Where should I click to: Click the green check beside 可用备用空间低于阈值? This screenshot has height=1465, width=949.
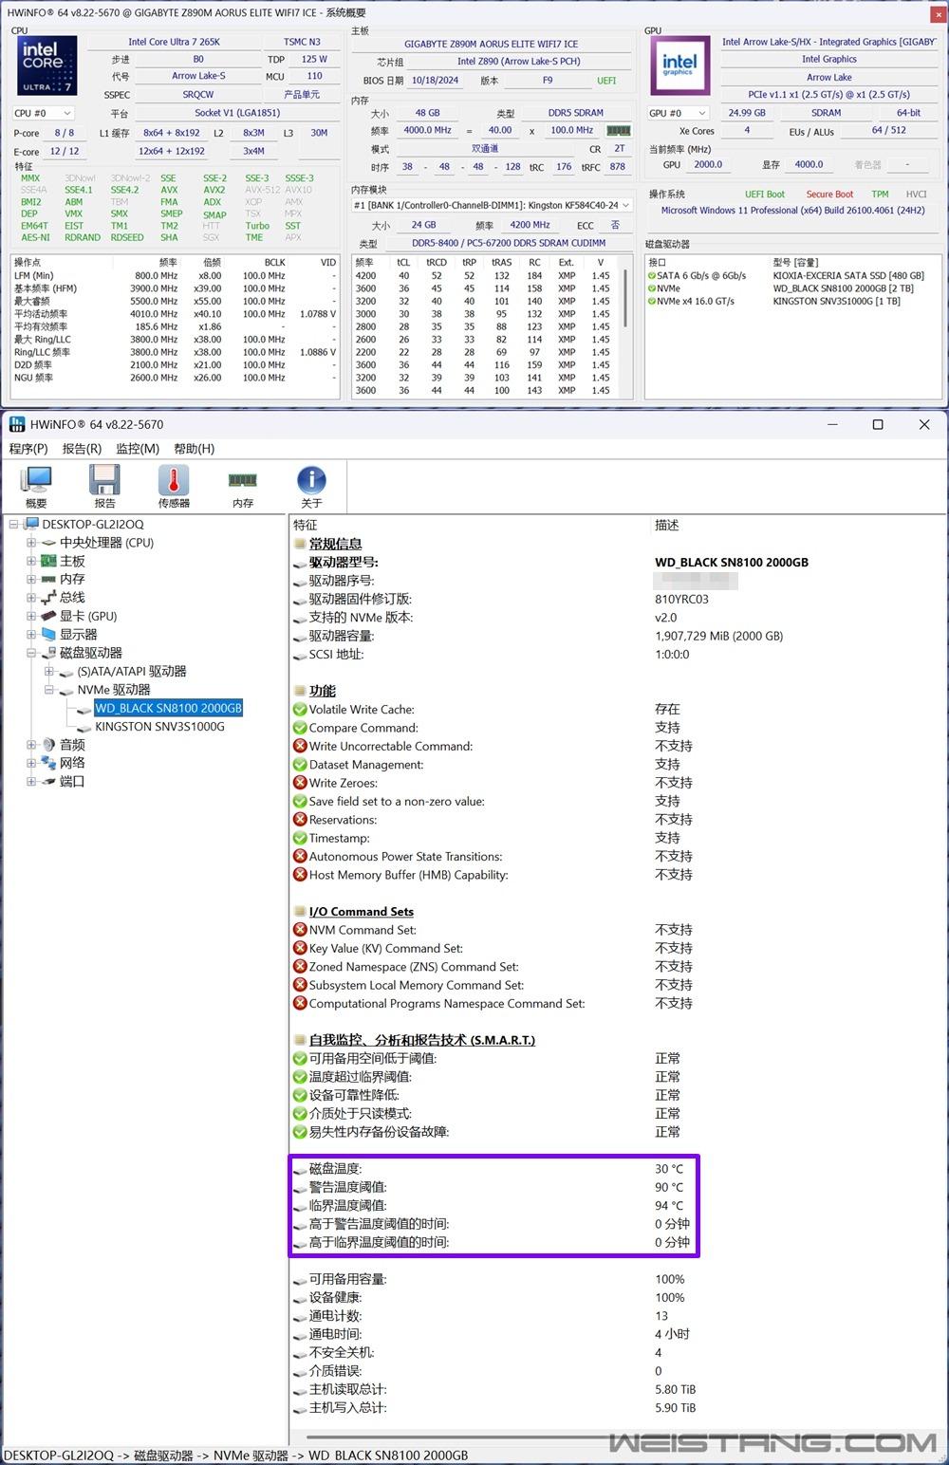coord(300,1059)
